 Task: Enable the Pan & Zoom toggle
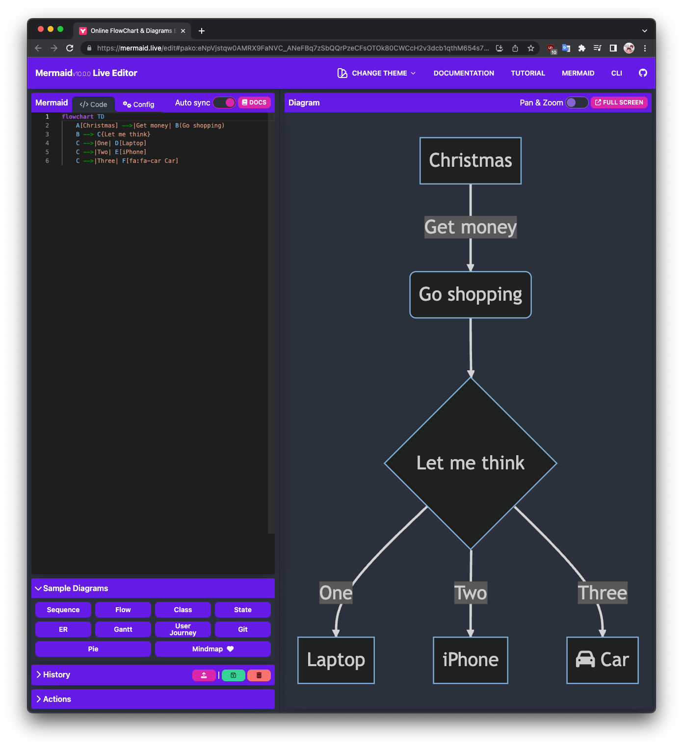(x=577, y=103)
